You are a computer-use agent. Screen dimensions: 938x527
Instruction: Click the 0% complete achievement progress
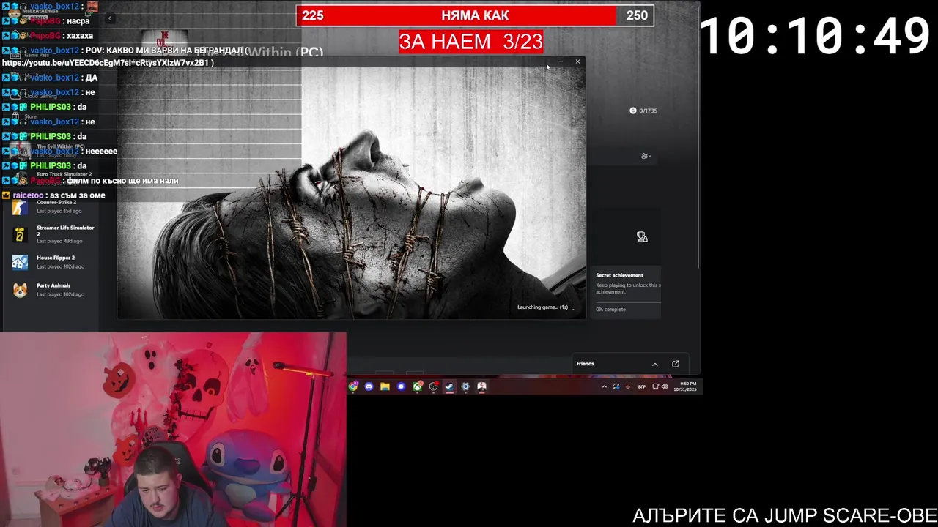click(x=610, y=310)
